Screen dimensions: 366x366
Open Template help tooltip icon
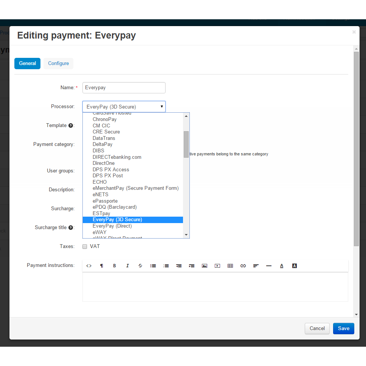[70, 126]
